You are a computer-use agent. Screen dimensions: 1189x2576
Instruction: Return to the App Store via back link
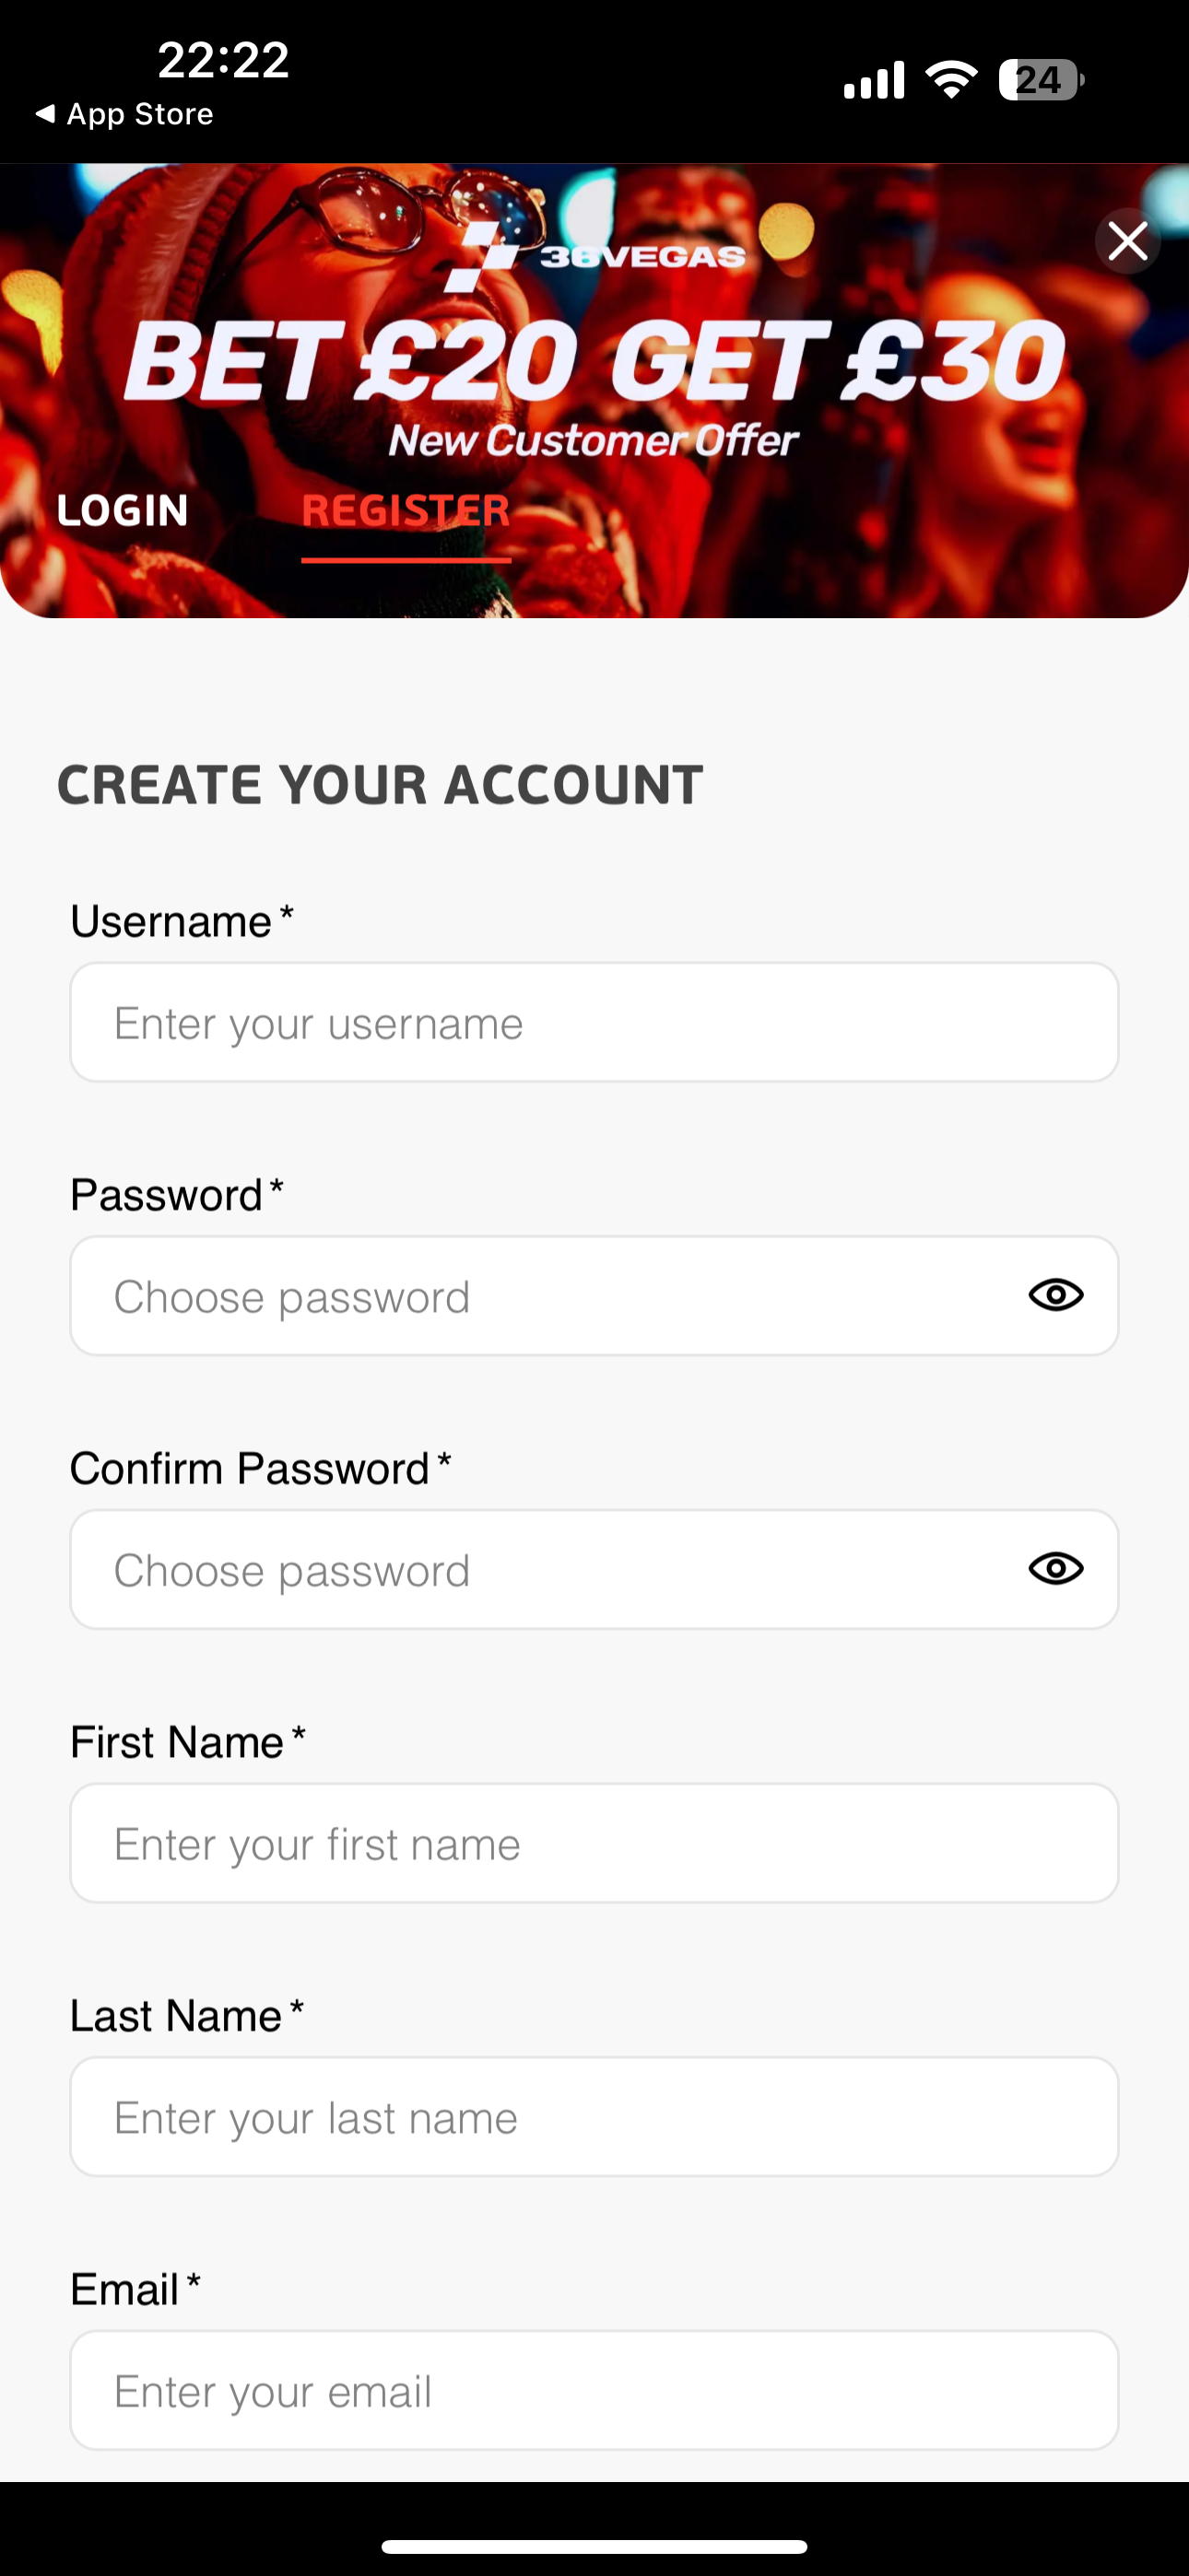pos(125,114)
